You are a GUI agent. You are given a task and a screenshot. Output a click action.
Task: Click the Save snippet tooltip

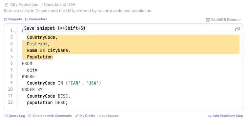pos(55,28)
